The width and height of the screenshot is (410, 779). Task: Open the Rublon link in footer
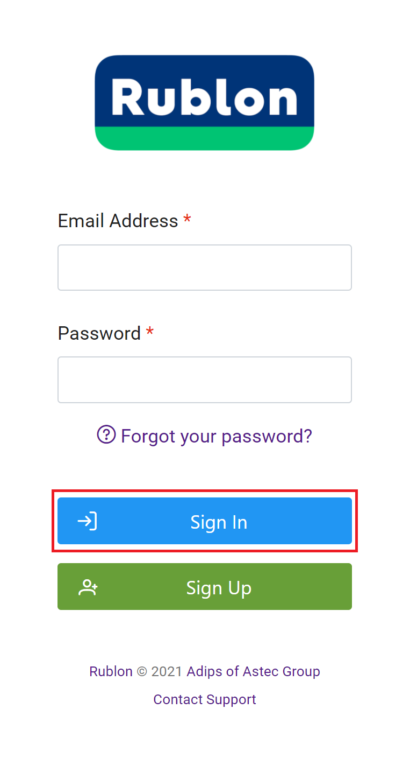coord(111,671)
